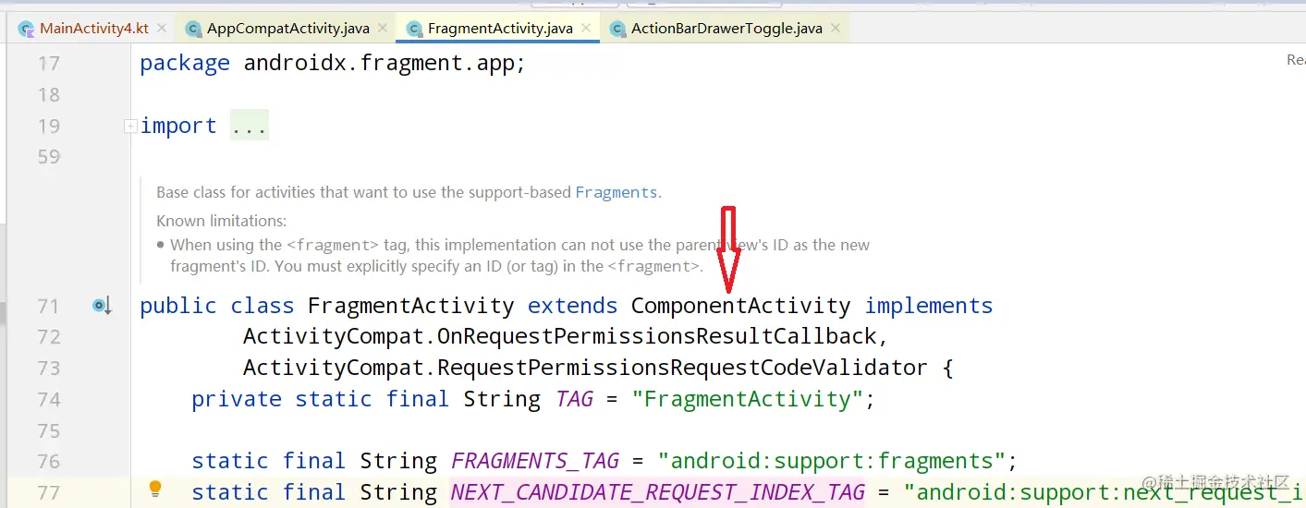
Task: Click the folded import ellipsis placeholder
Action: 249,127
